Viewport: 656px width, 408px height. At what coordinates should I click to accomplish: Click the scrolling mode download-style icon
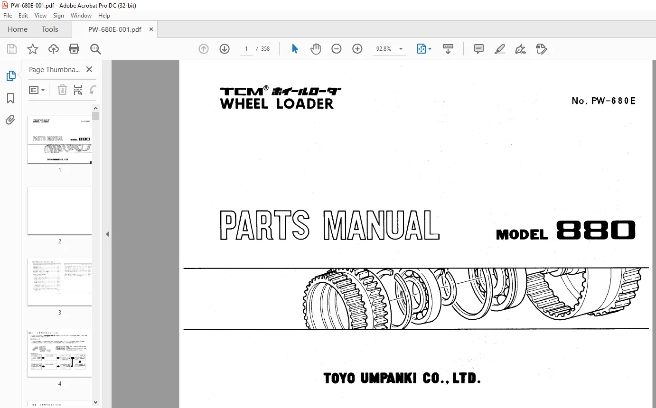(x=448, y=49)
